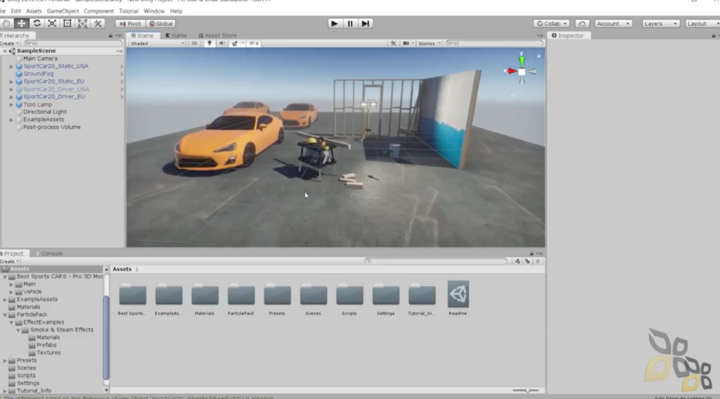Open the GroundFog object's prefab arrow
The image size is (720, 399).
122,74
